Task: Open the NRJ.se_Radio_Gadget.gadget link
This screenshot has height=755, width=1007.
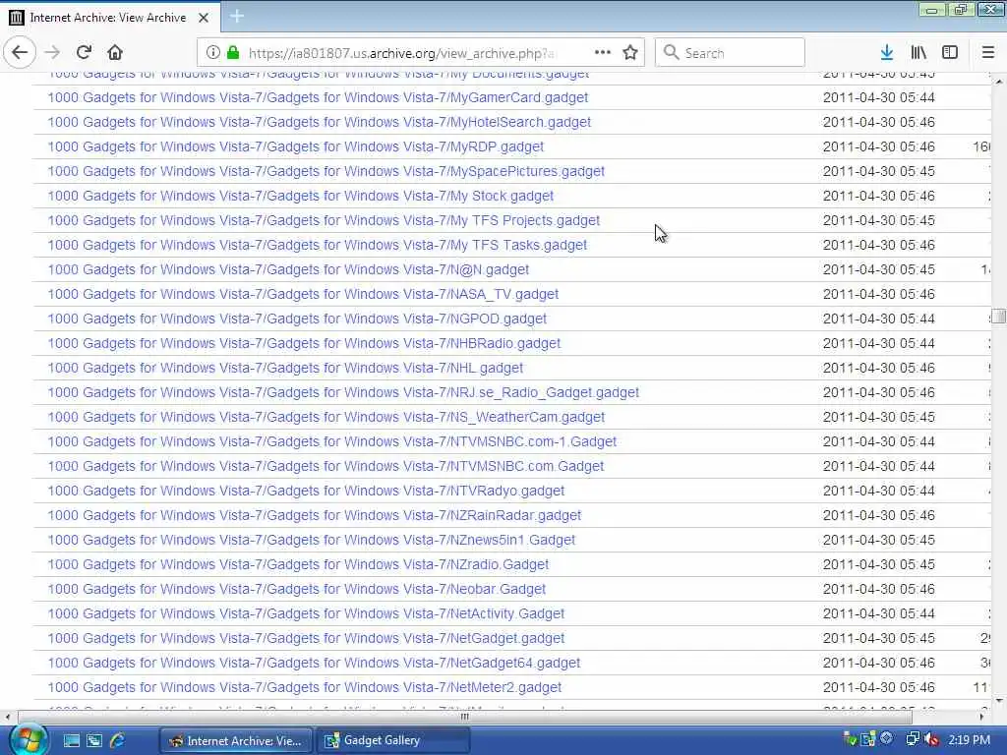Action: point(343,392)
